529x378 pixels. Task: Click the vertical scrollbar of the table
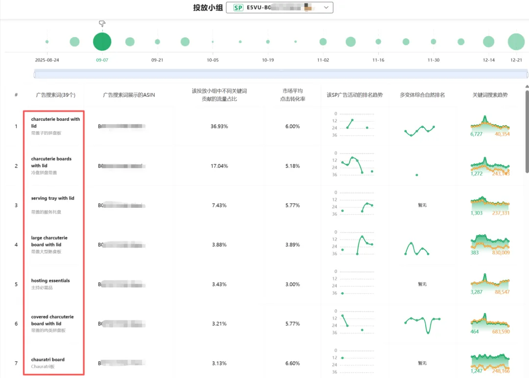[x=527, y=132]
